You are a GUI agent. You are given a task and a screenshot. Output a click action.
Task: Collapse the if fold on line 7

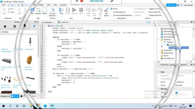[x=46, y=39]
